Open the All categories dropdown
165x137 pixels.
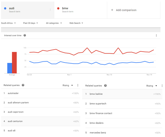54,23
